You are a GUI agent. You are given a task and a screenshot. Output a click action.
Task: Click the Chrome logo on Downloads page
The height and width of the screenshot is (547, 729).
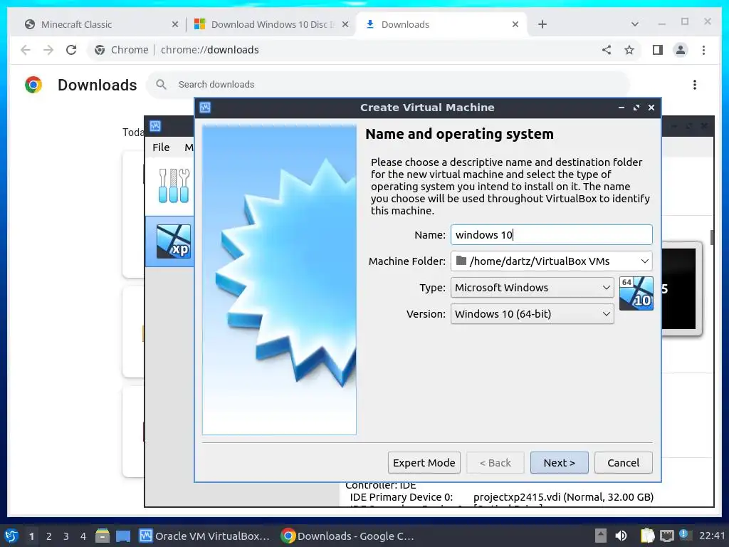pyautogui.click(x=33, y=85)
